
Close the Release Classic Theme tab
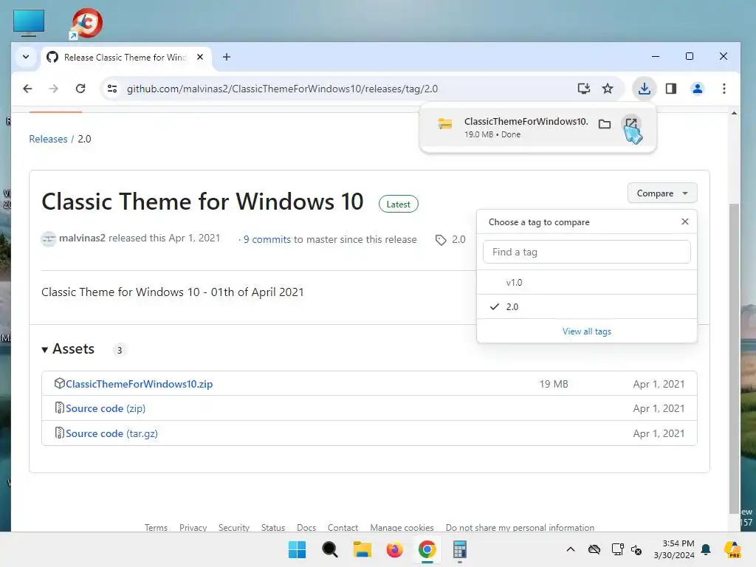pyautogui.click(x=200, y=57)
